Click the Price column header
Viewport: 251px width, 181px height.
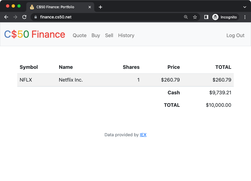(173, 67)
